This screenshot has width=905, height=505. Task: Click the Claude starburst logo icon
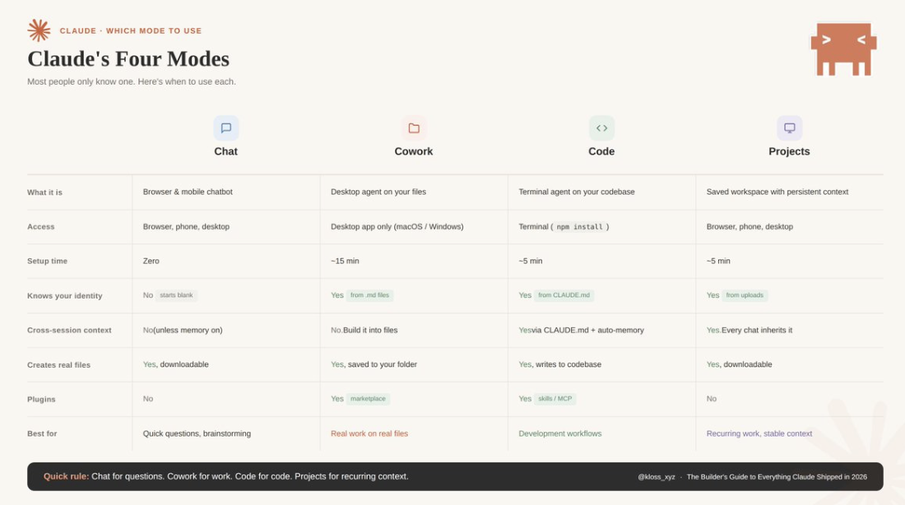click(x=39, y=30)
